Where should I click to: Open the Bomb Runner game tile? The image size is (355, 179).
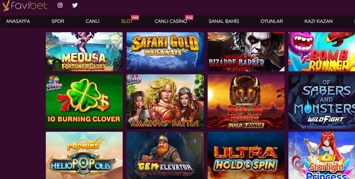coord(322,52)
